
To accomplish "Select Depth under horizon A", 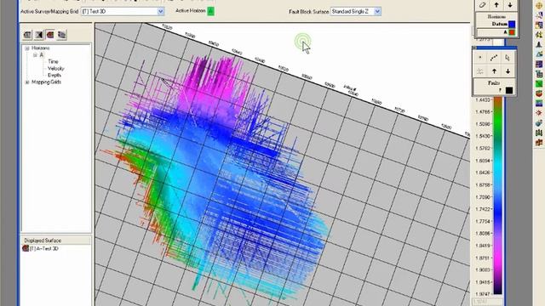I will click(x=54, y=75).
